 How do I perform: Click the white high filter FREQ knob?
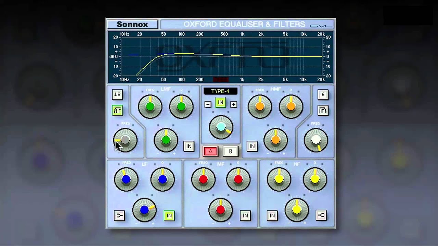pos(316,140)
